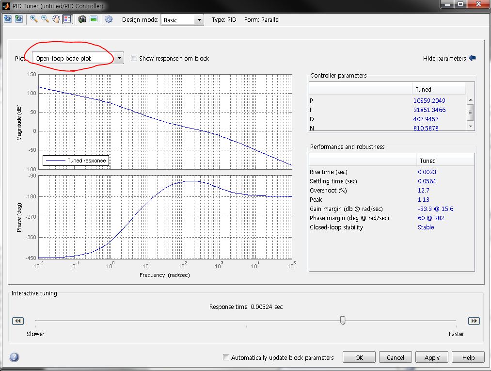Click the Type: PID label
The width and height of the screenshot is (491, 371).
[x=224, y=20]
